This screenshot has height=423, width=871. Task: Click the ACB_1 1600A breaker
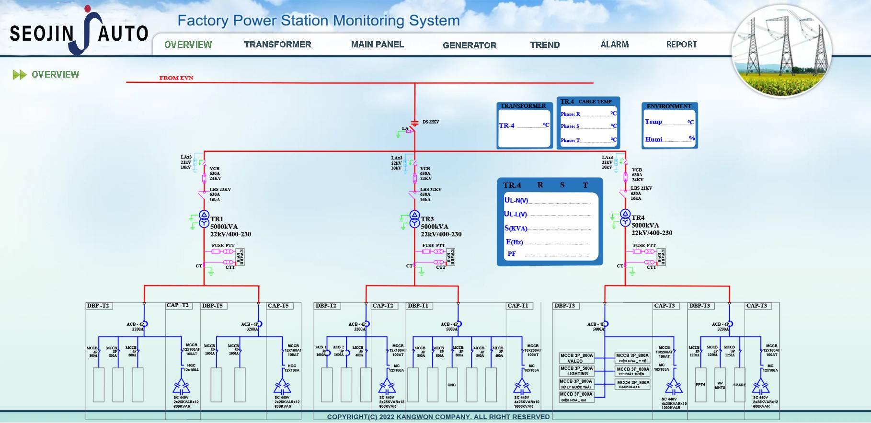[x=327, y=353]
